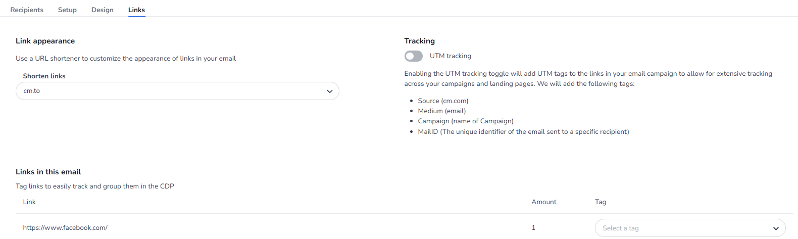Click the Source (cm.com) bullet item
The width and height of the screenshot is (798, 239).
(443, 101)
